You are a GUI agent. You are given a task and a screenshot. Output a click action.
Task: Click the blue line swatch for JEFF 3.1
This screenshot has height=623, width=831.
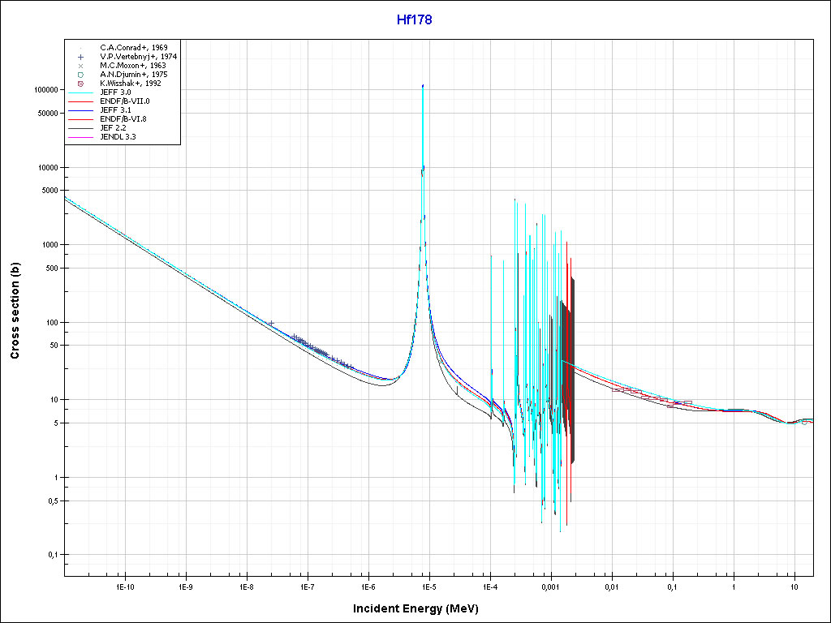[81, 110]
